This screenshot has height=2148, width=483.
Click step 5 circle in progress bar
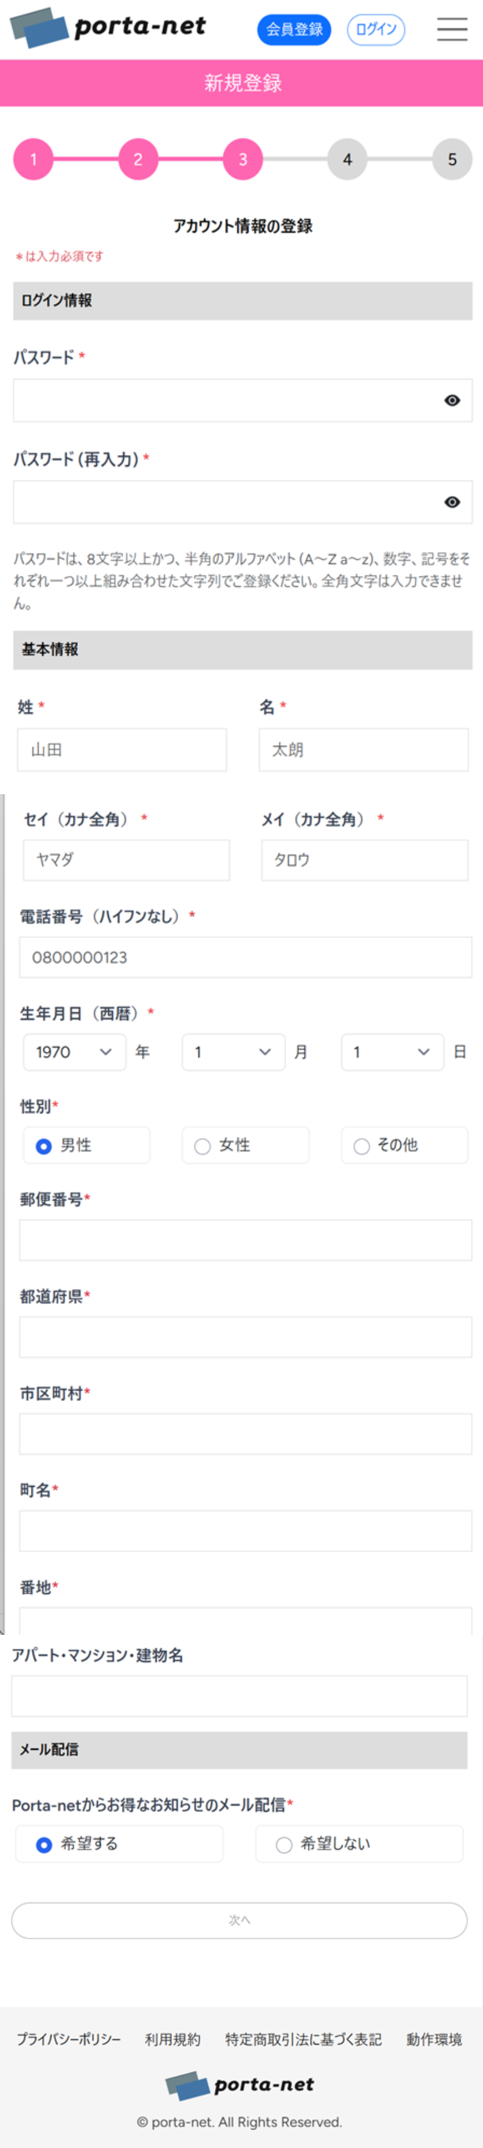tap(452, 160)
